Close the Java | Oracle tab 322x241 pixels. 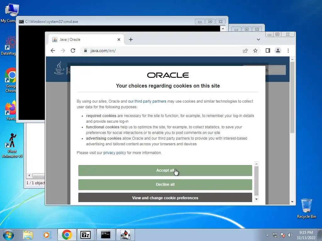(119, 40)
